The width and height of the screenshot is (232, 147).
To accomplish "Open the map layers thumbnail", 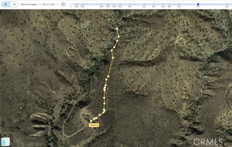I will (x=5, y=142).
